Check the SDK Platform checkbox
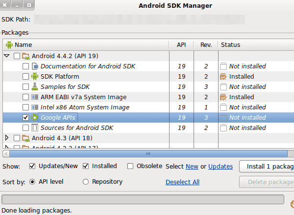Screen dimensions: 294x215 pyautogui.click(x=25, y=76)
